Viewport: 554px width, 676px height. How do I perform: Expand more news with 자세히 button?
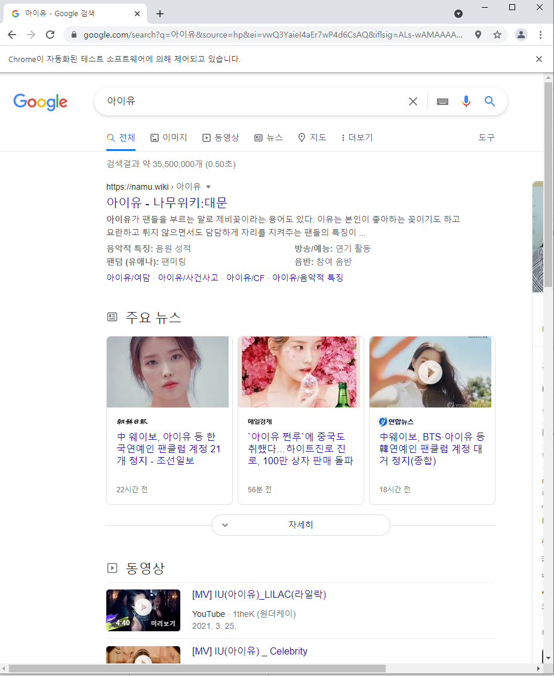point(301,525)
